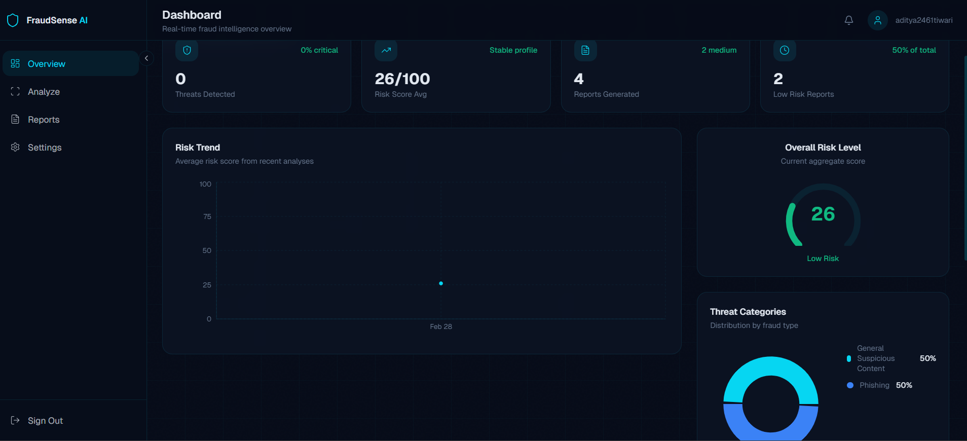Select the Feb 28 data point on chart
Screen dimensions: 967x441
441,283
